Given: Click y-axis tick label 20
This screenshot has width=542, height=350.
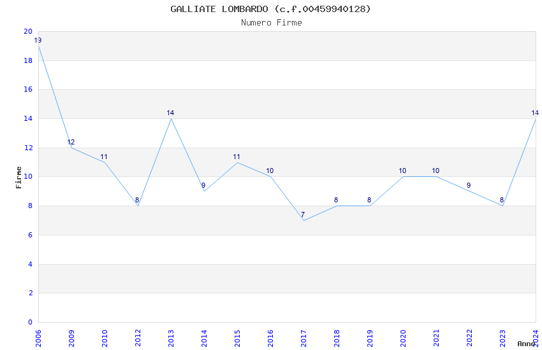Looking at the screenshot, I should pyautogui.click(x=28, y=31).
